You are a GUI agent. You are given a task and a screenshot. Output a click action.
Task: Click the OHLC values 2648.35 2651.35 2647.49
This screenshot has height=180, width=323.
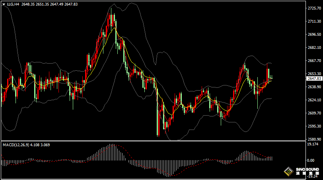42,4
